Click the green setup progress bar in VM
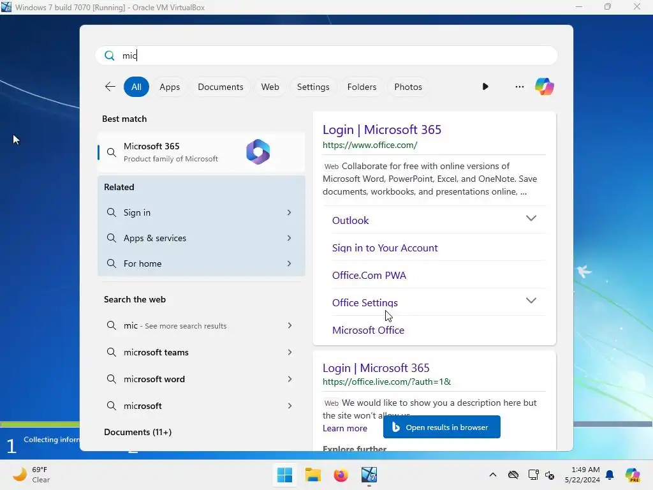653x490 pixels. coord(40,424)
